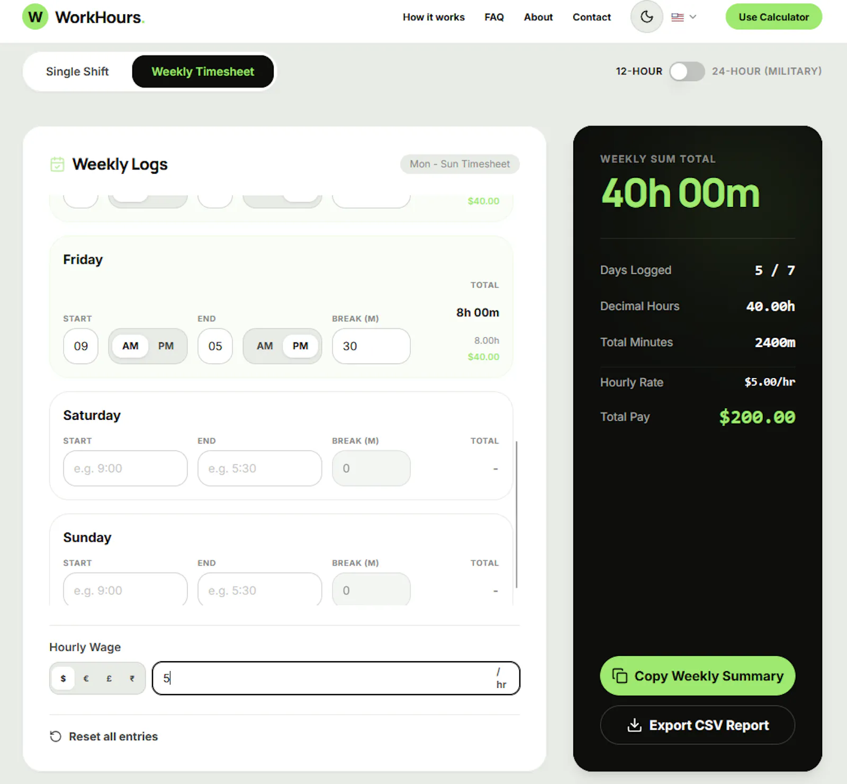Click the 2400m Total Minutes value

click(775, 343)
